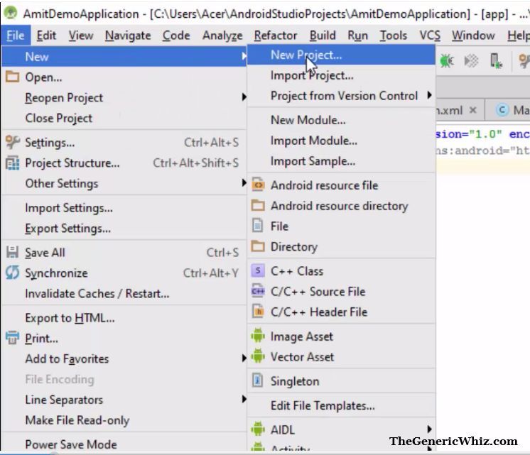Click the Singleton file icon

(x=258, y=380)
